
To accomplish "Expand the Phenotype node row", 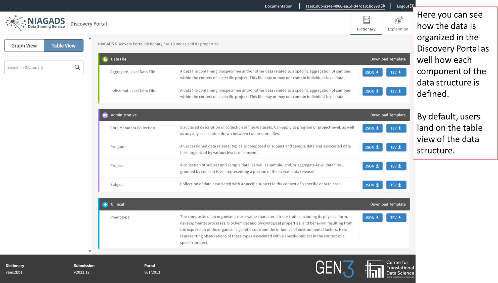I will (x=120, y=217).
